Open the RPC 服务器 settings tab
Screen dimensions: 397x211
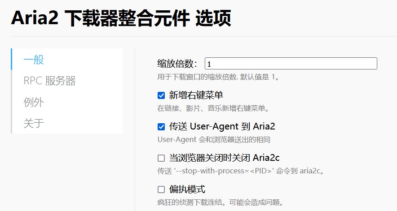49,81
